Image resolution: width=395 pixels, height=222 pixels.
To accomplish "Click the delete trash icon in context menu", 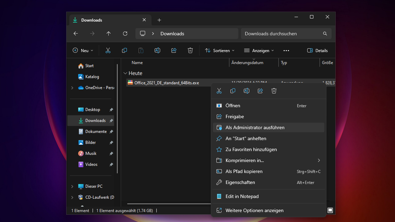I will coord(274,91).
